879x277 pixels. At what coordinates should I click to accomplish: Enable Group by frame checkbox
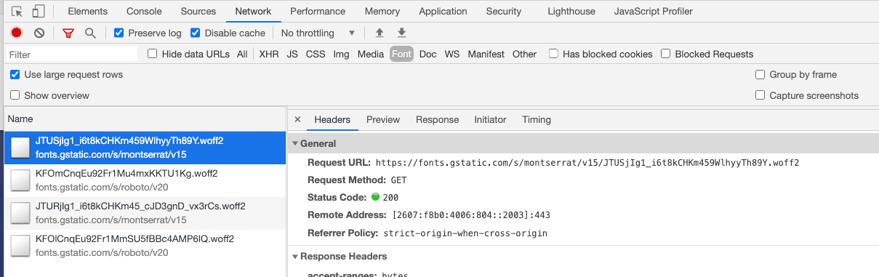click(760, 74)
